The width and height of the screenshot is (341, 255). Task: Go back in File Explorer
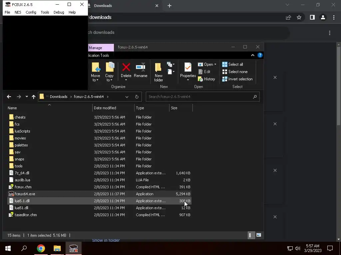(x=9, y=97)
